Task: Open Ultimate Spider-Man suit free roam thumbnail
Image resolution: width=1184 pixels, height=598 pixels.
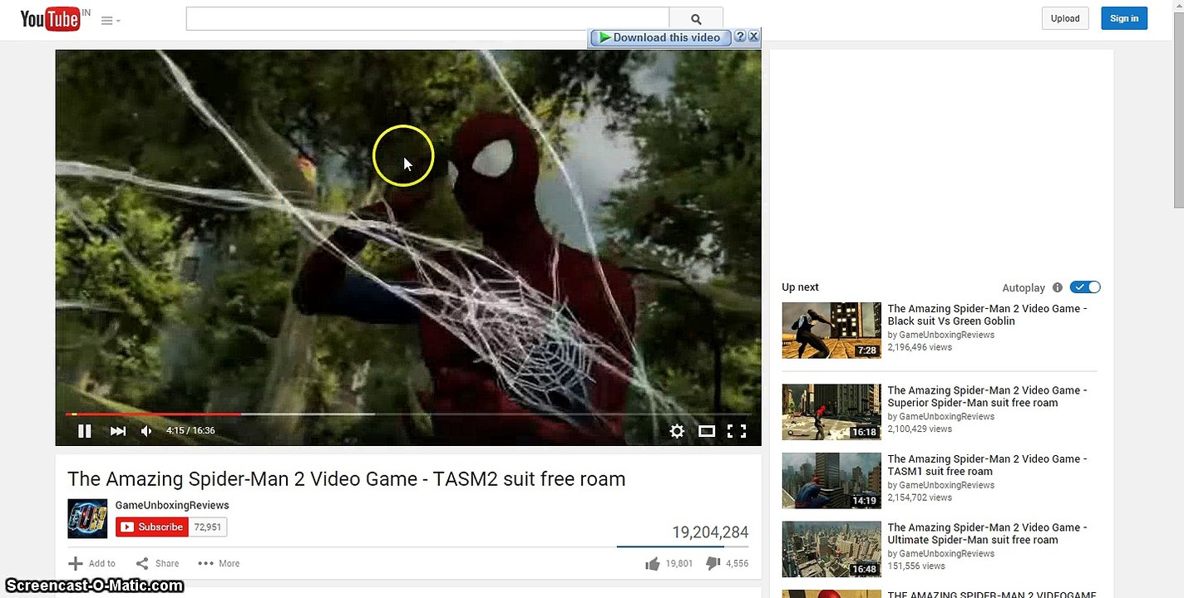Action: [x=831, y=549]
